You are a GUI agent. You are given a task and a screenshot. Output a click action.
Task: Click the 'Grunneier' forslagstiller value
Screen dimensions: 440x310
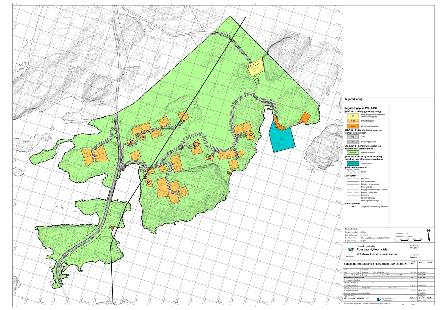click(414, 257)
